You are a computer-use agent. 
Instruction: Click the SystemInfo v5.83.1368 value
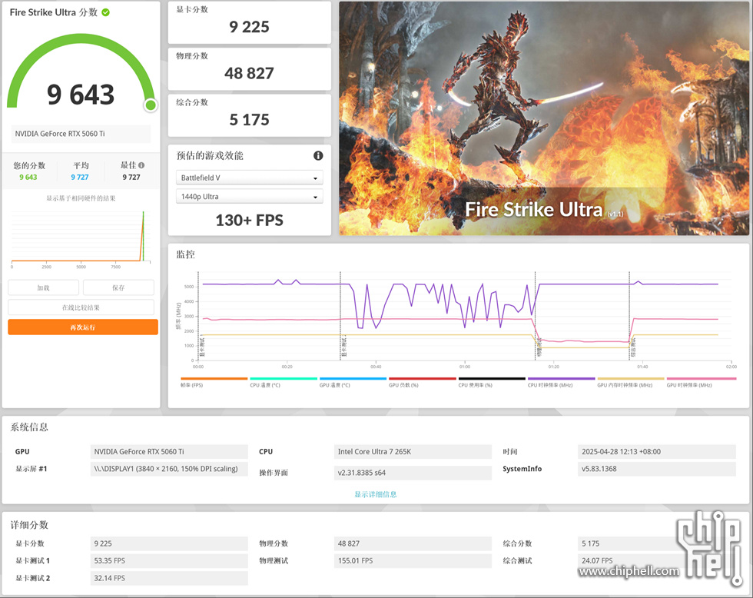point(656,469)
